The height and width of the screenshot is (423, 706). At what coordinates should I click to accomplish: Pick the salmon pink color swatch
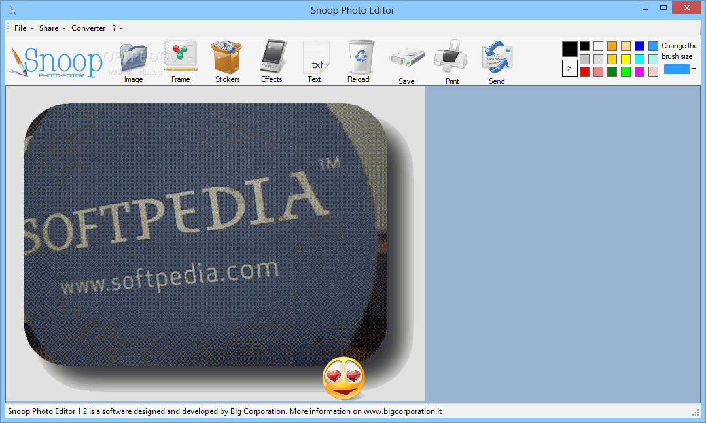click(599, 71)
